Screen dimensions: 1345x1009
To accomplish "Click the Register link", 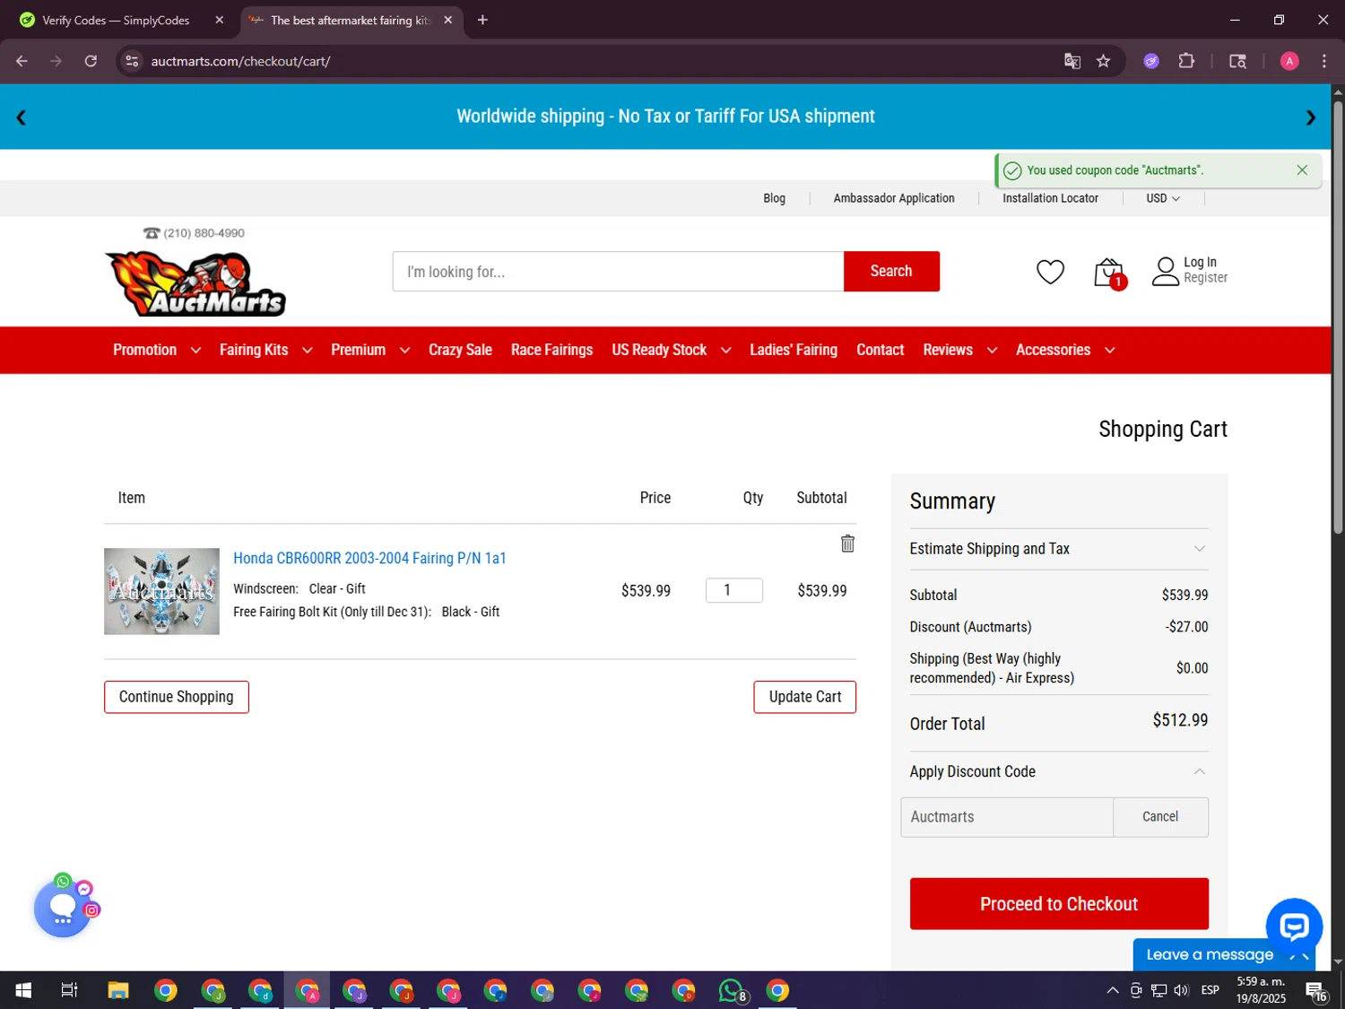I will click(x=1205, y=278).
